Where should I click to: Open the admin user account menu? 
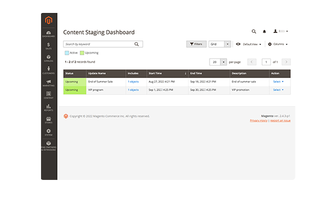click(x=281, y=31)
